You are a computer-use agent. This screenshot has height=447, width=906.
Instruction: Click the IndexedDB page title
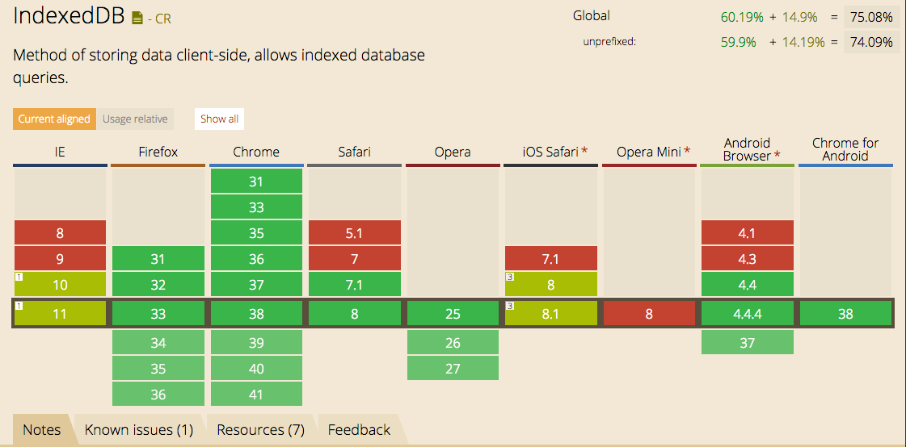coord(69,17)
